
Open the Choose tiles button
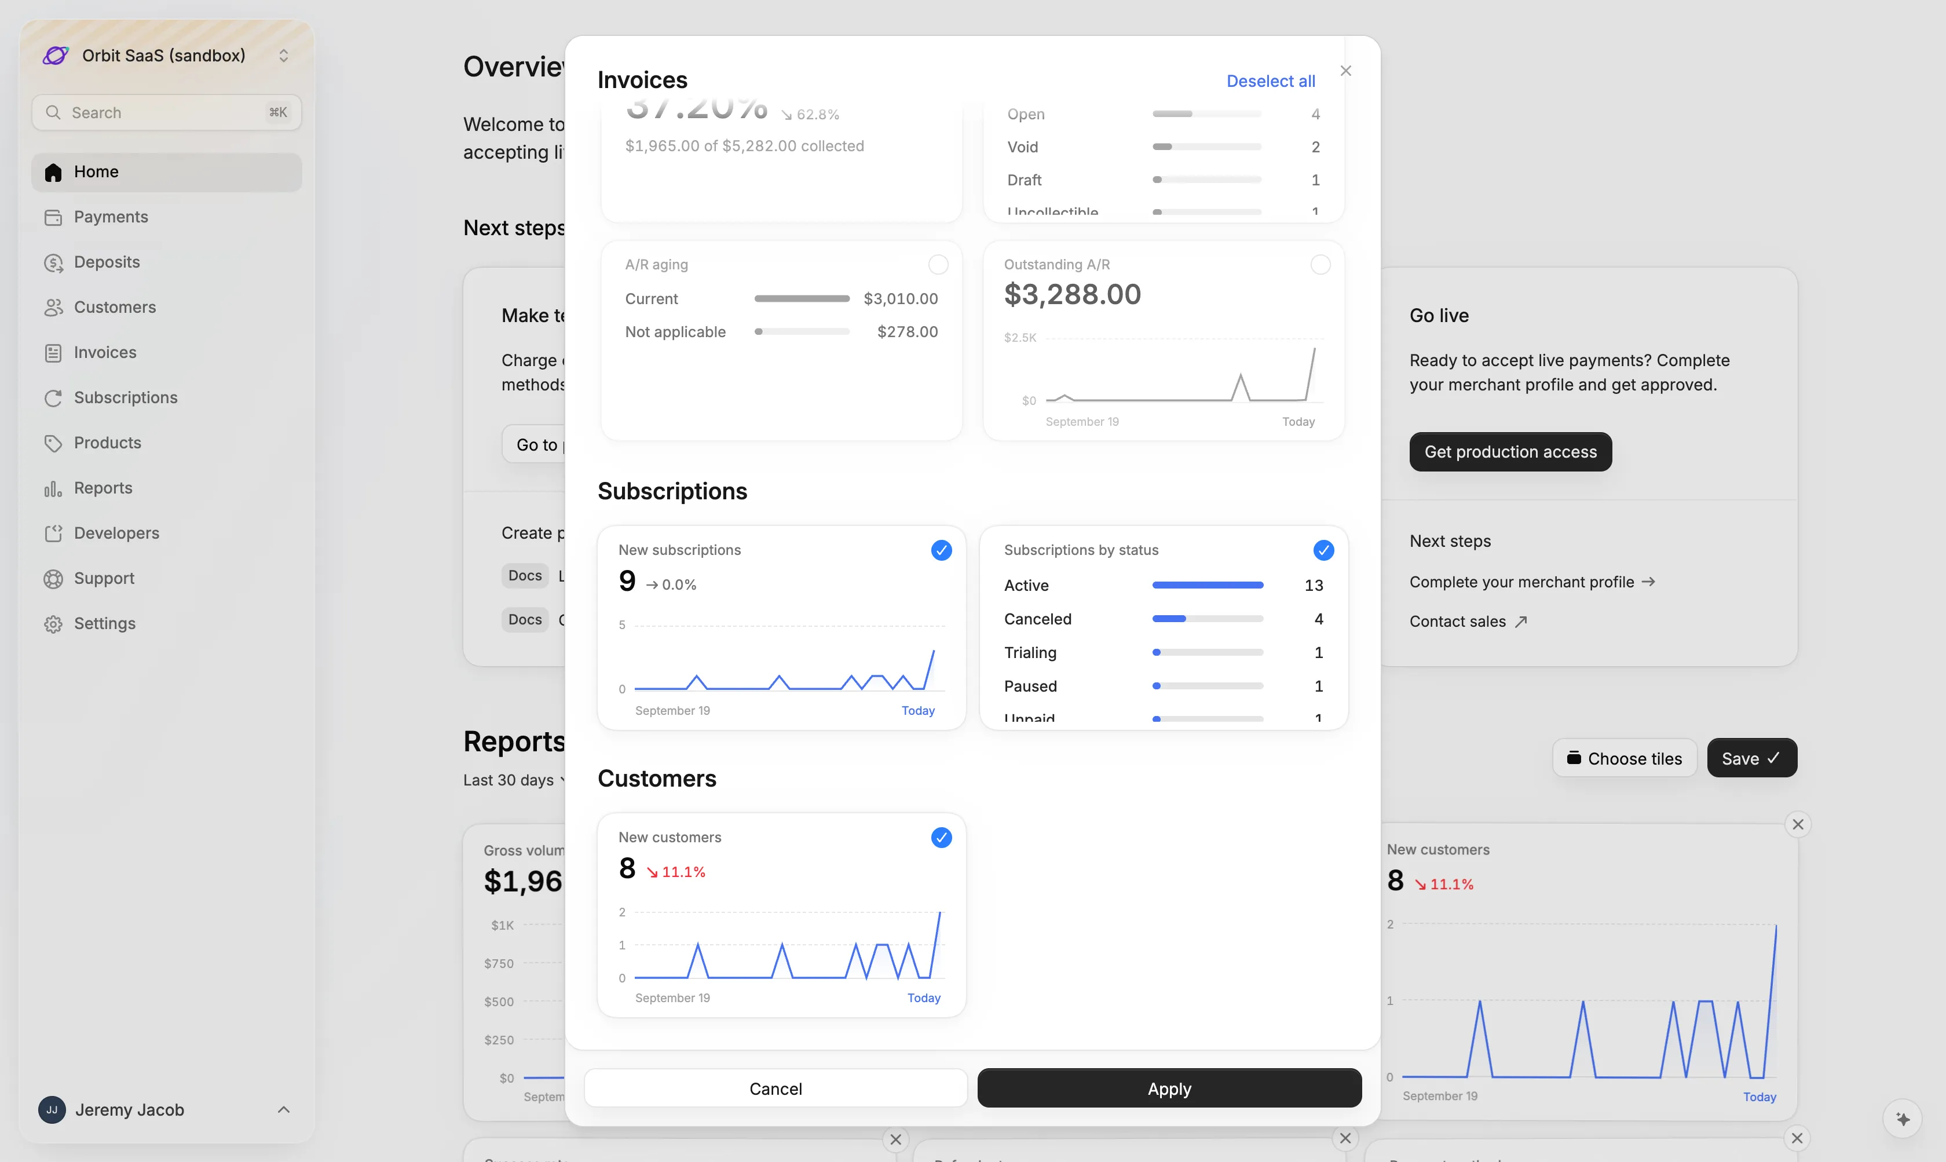tap(1625, 758)
